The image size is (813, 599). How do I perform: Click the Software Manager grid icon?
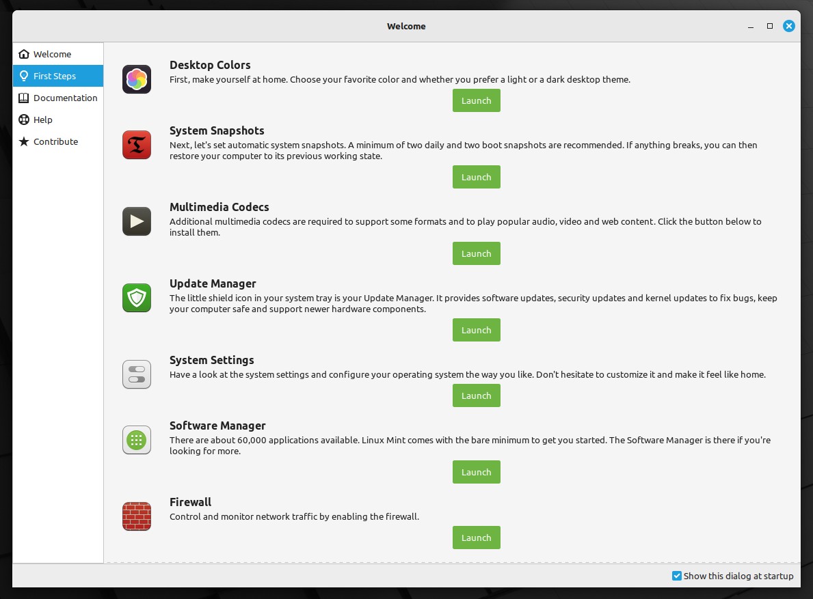coord(137,440)
